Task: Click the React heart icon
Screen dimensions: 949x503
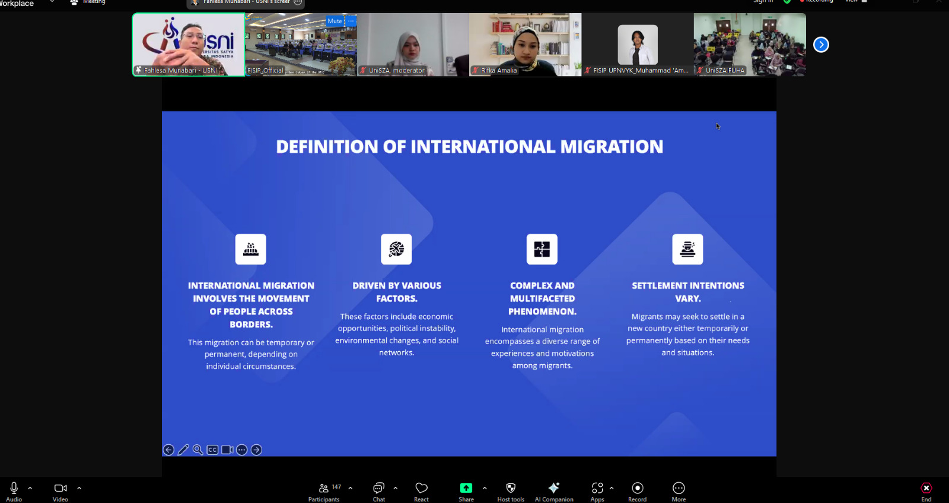Action: click(422, 488)
